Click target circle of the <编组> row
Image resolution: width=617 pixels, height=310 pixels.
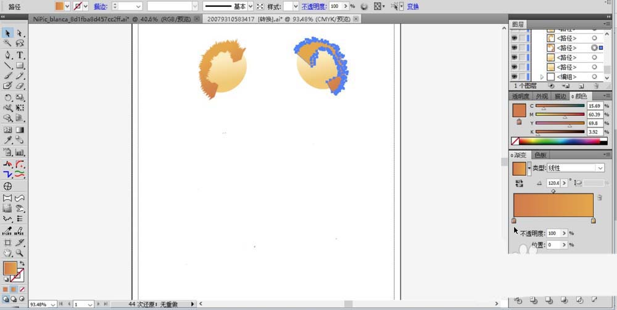point(594,76)
